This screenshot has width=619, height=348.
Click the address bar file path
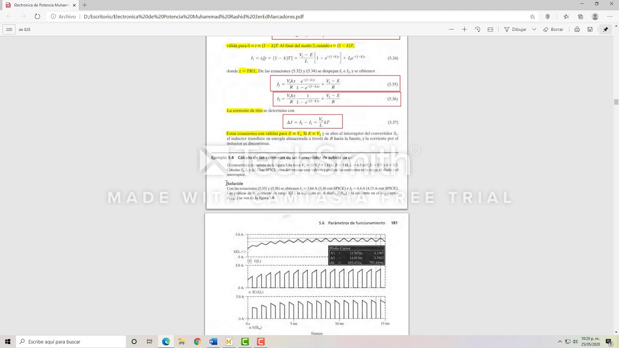tap(193, 16)
